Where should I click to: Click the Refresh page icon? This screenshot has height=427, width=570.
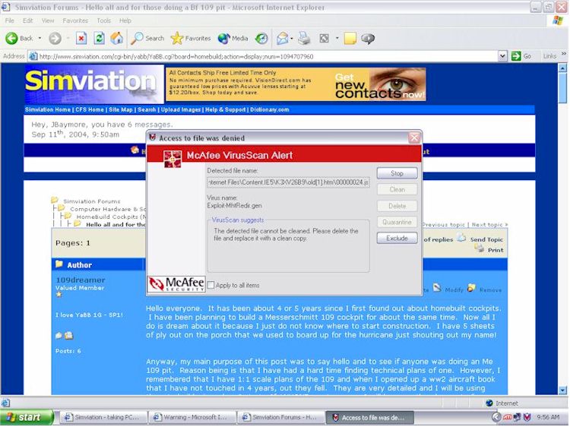(x=99, y=38)
